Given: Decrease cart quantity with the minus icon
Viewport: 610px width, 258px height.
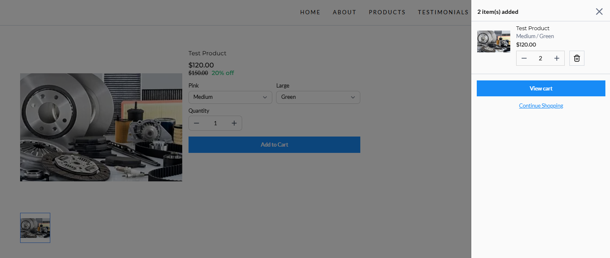Looking at the screenshot, I should [524, 58].
